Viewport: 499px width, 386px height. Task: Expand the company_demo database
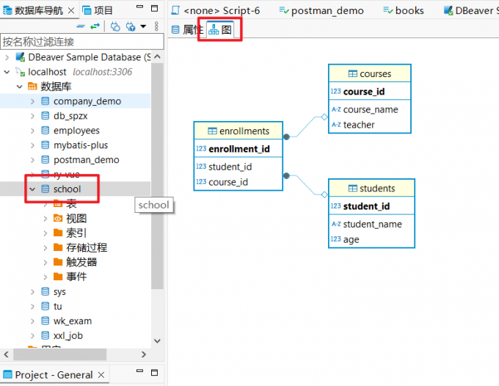click(x=32, y=101)
